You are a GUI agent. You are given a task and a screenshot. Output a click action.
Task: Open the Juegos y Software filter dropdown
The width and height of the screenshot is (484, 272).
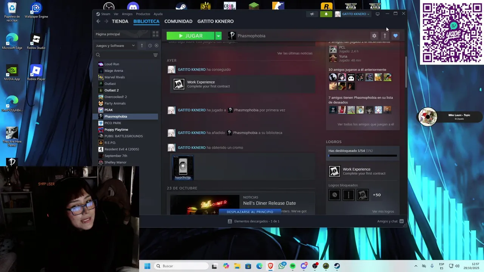[x=115, y=45]
